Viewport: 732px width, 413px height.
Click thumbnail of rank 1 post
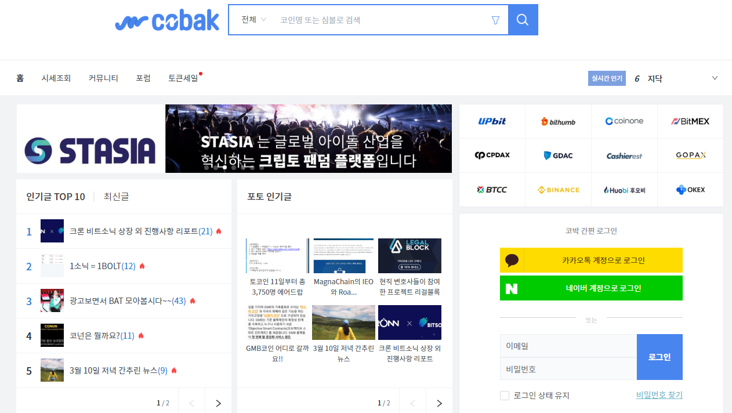[x=52, y=231]
